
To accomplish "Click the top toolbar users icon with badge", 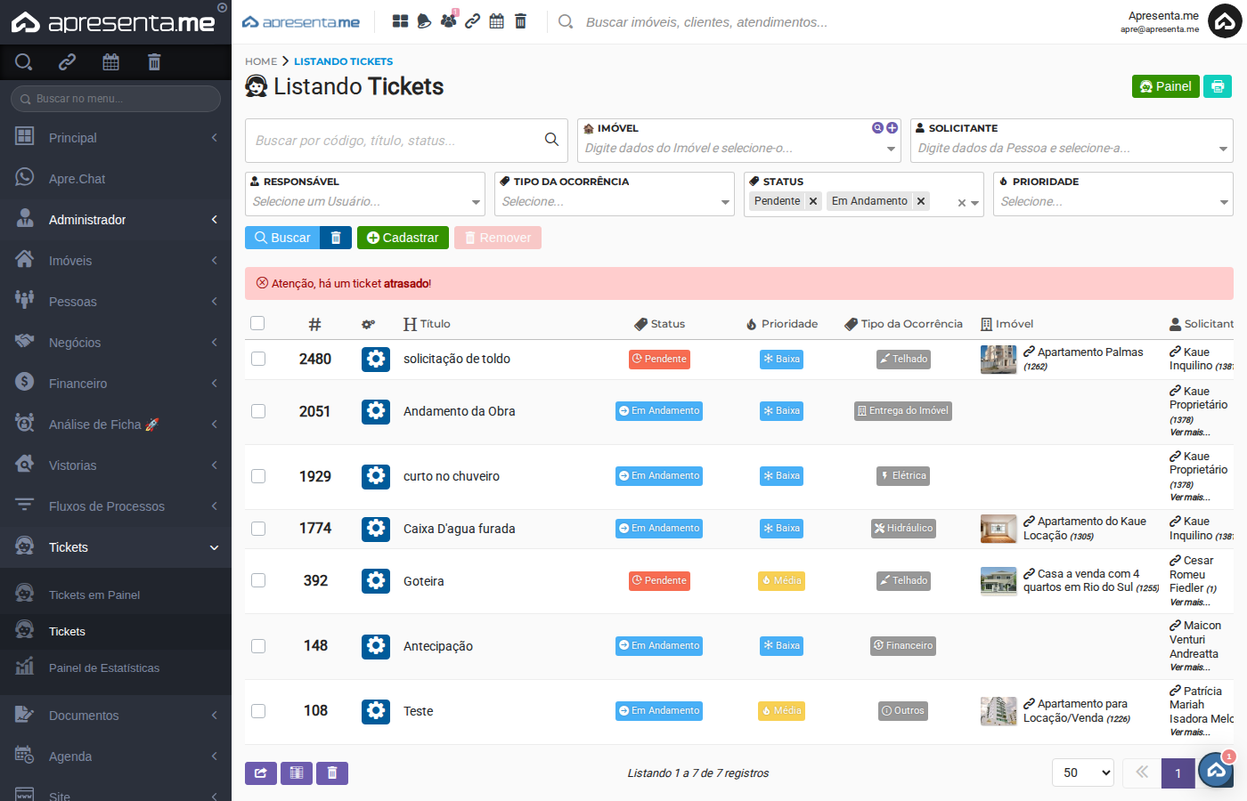I will coord(449,20).
